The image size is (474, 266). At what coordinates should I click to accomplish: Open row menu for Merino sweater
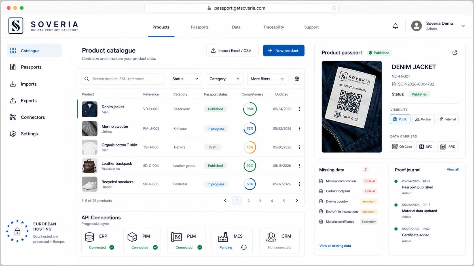[x=299, y=128]
